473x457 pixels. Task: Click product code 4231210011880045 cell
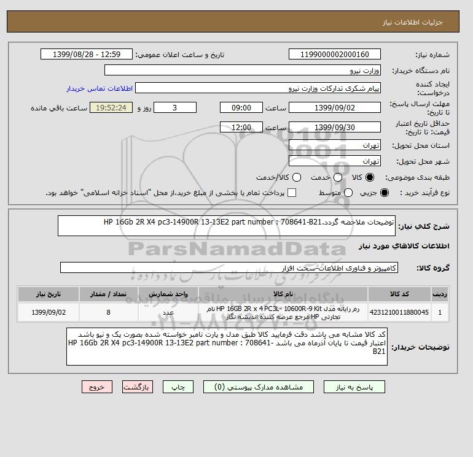[399, 312]
